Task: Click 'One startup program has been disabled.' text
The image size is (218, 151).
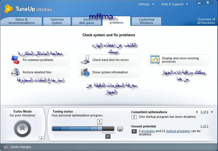Action: tap(167, 117)
